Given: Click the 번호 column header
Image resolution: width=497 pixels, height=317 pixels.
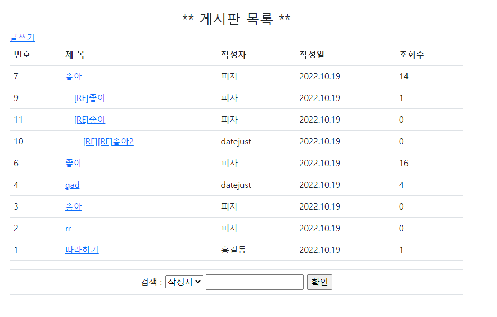Looking at the screenshot, I should [22, 55].
